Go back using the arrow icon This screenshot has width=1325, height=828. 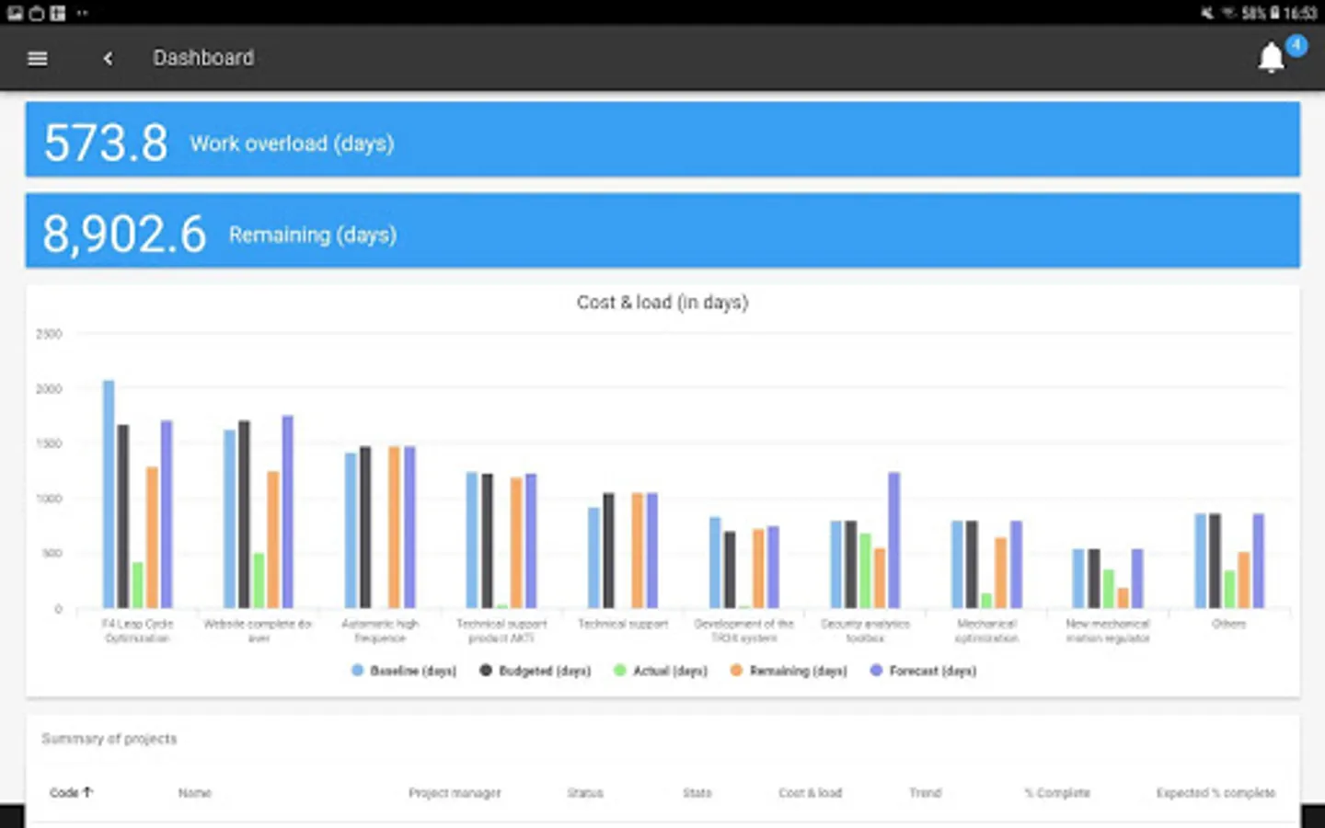click(108, 58)
